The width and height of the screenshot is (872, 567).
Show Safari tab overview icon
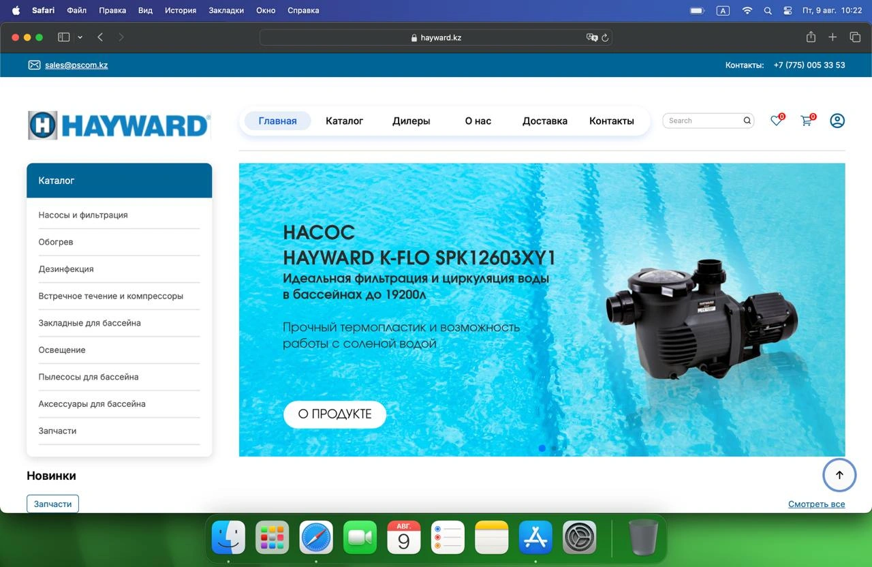click(x=855, y=37)
